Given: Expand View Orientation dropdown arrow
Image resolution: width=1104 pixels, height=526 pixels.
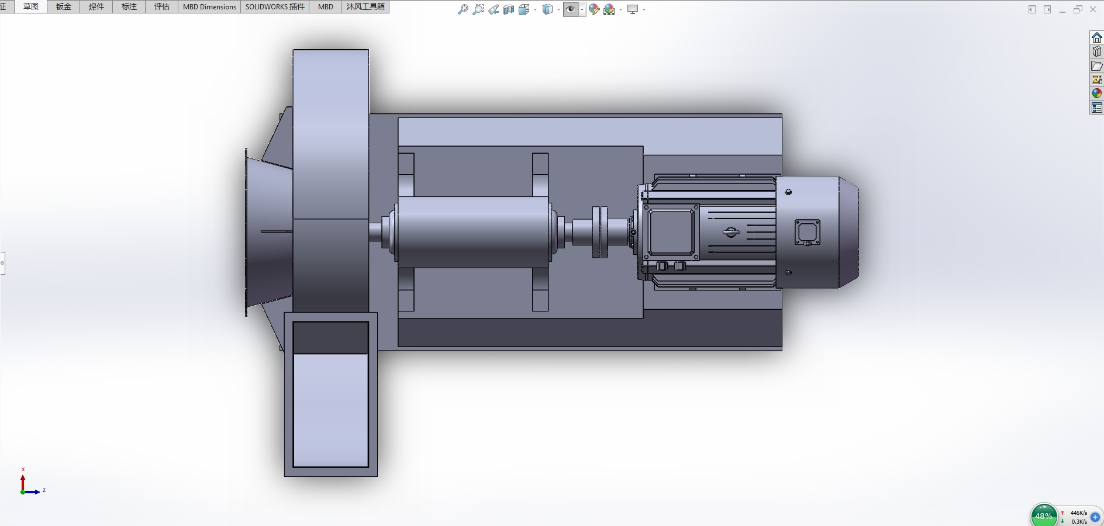Looking at the screenshot, I should point(535,9).
